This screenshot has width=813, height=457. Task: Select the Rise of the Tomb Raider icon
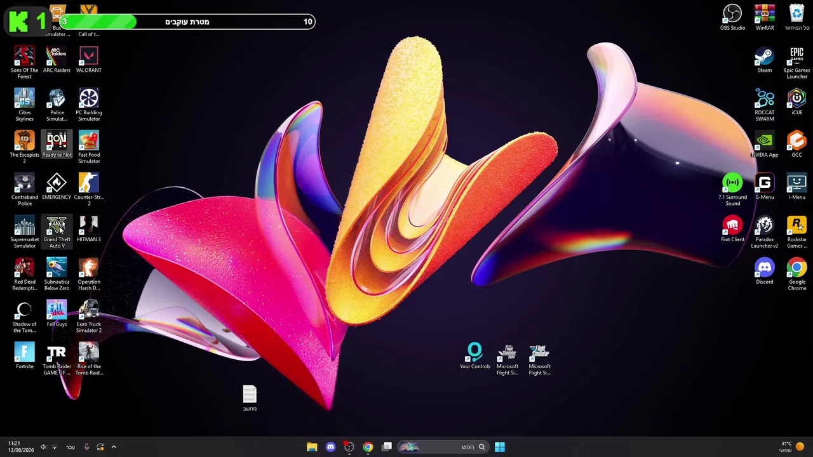coord(89,359)
